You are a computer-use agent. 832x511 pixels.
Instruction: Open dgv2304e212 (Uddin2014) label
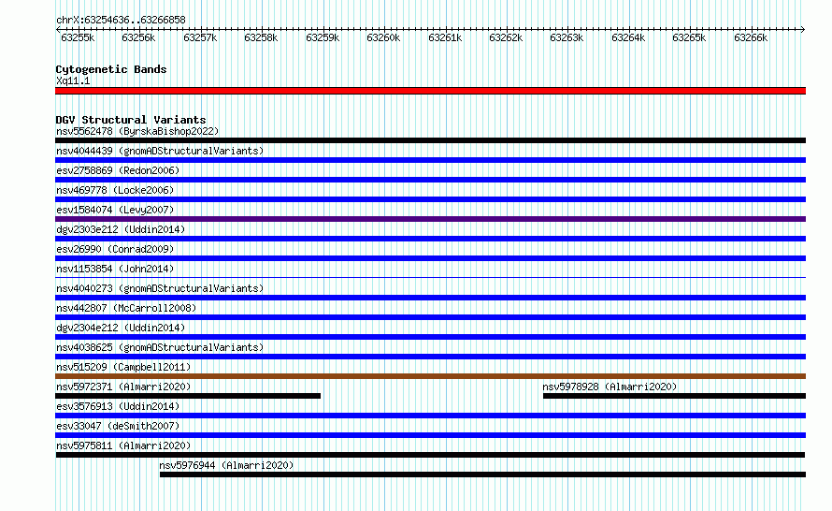point(121,328)
